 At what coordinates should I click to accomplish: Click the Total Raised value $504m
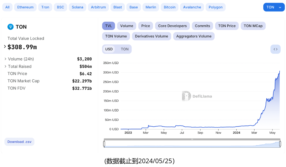tap(86, 67)
